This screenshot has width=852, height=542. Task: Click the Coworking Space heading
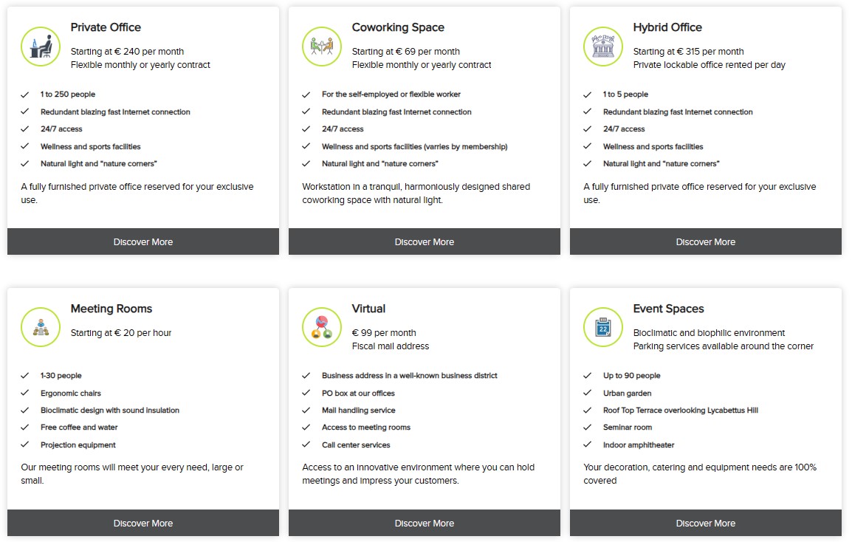coord(398,27)
